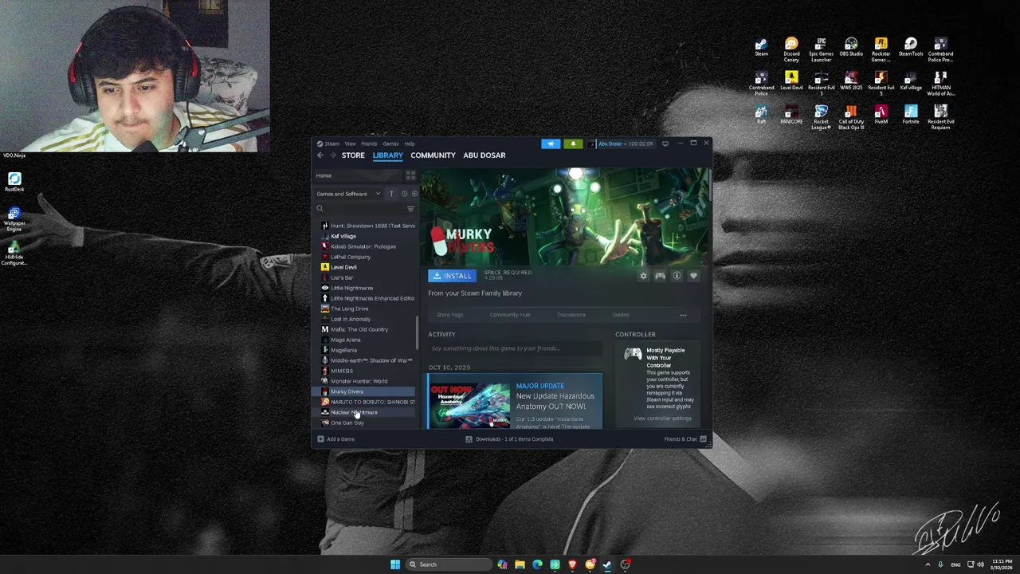Viewport: 1020px width, 574px height.
Task: Open the Community Hub link
Action: click(510, 315)
